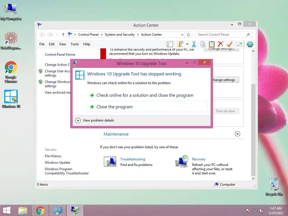Select the Windows 10 Upgrade Tool taskbar item
The image size is (288, 216).
(75, 210)
